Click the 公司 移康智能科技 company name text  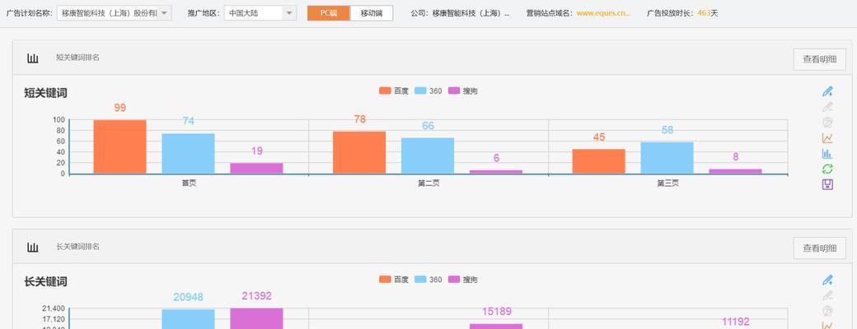click(471, 13)
